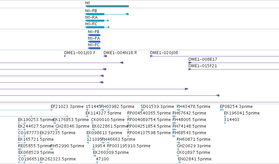279x164 pixels.
Task: Open the RH68543.5prime EST feature
Action: [x=174, y=136]
